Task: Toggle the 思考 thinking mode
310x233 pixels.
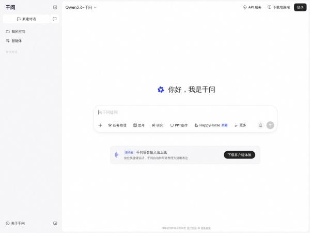Action: [139, 125]
